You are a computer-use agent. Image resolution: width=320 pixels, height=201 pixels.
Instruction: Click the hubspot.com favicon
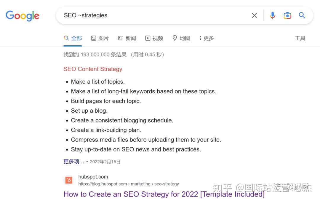coord(69,180)
